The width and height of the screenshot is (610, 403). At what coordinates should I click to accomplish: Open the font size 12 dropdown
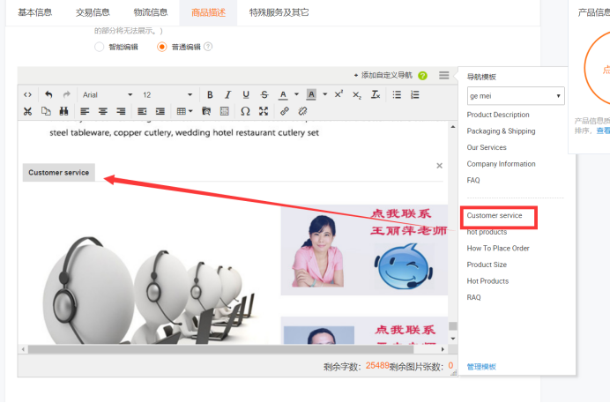click(x=167, y=95)
